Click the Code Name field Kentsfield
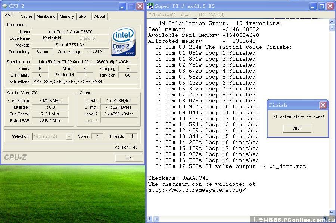Screen dimensions: 336x223 (x=52, y=38)
